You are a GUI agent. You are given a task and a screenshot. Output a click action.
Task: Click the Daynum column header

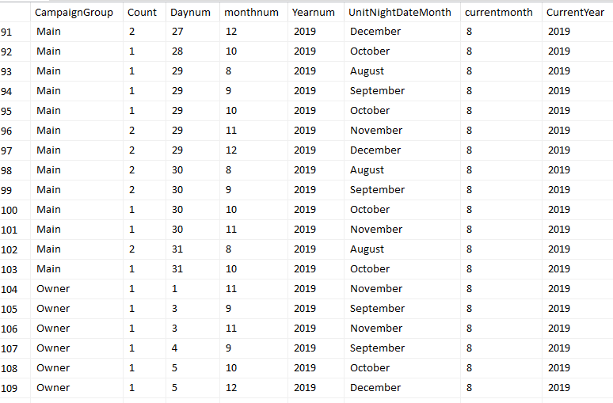[185, 12]
